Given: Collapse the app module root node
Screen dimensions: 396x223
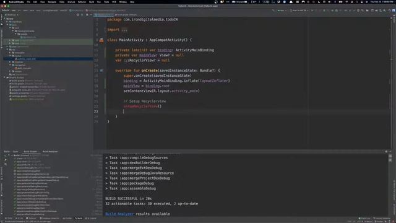Looking at the screenshot, I should tap(4, 19).
